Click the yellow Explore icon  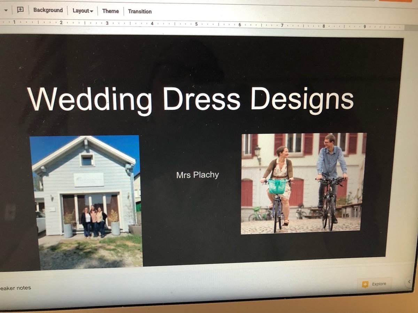pos(365,284)
